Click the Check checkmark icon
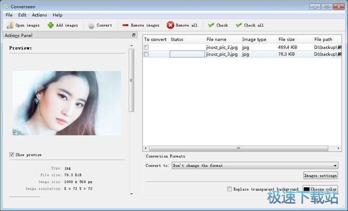 [x=211, y=26]
